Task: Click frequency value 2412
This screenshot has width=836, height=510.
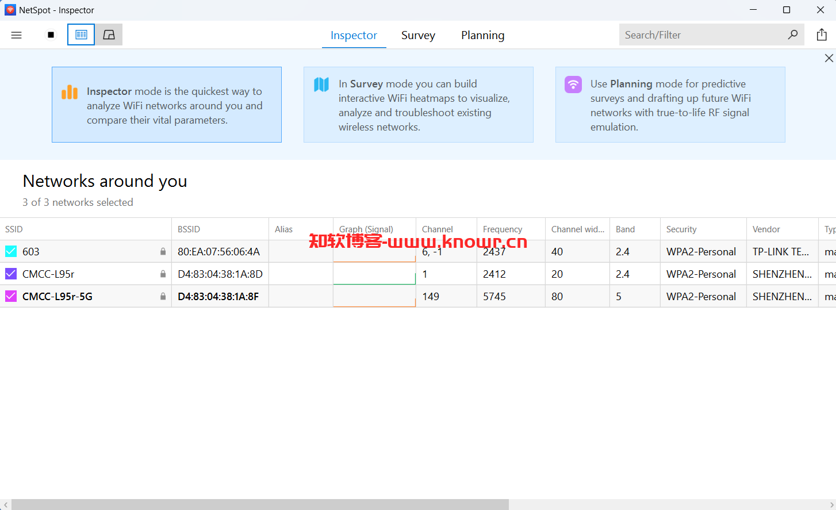Action: coord(494,274)
